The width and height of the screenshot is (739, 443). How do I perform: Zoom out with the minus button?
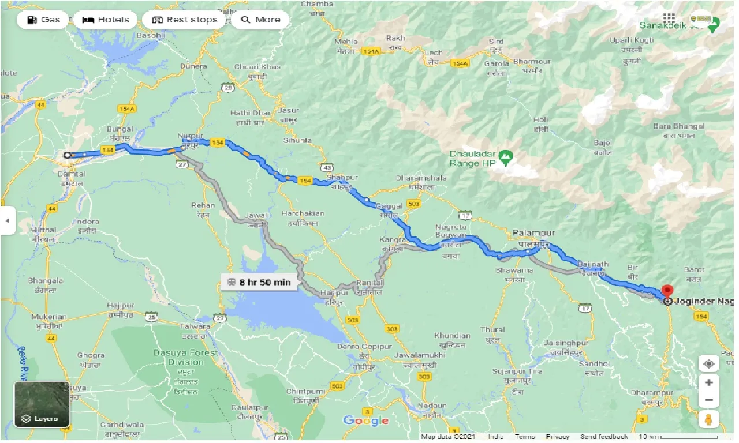click(709, 400)
